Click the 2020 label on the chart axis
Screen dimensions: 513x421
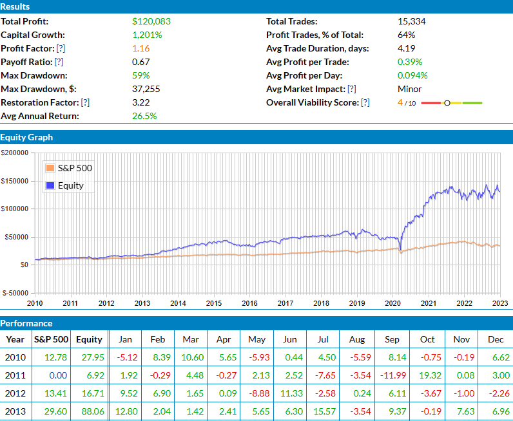pos(392,303)
